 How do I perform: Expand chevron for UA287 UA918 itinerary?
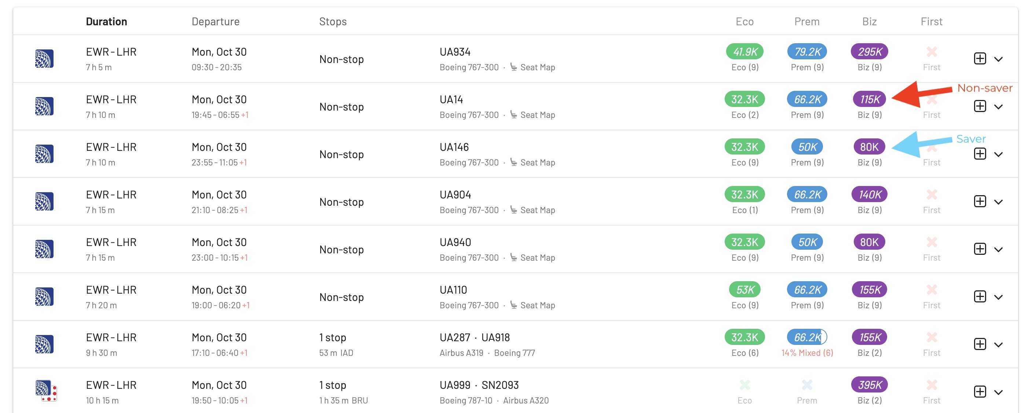998,345
